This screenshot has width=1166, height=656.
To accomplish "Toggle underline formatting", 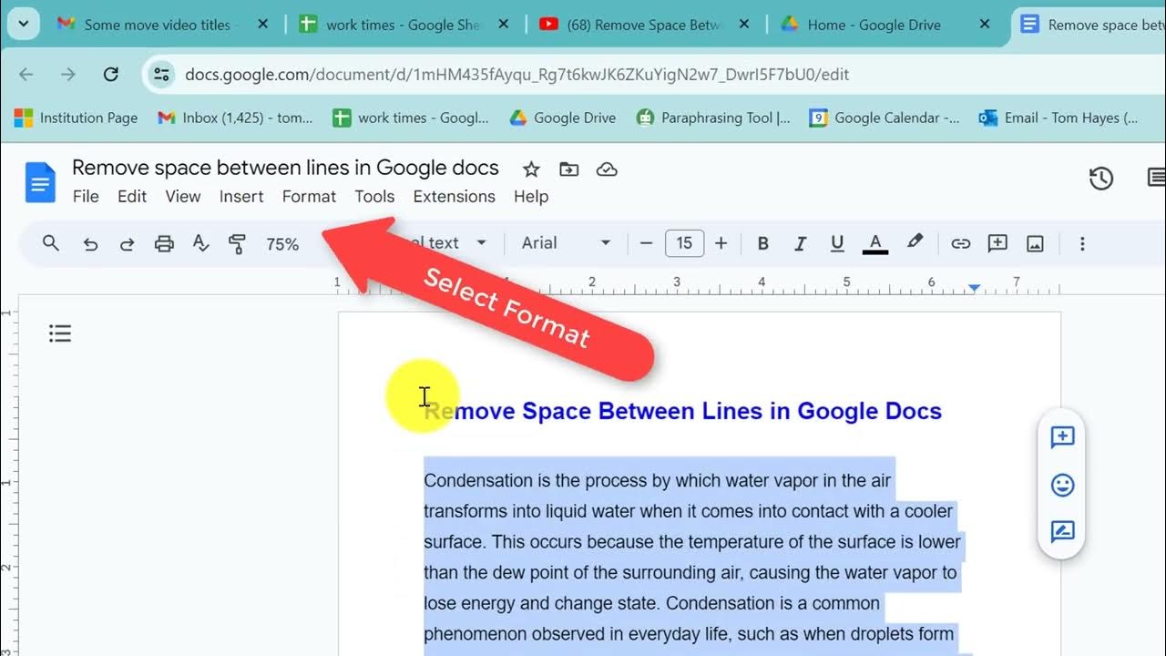I will coord(837,243).
